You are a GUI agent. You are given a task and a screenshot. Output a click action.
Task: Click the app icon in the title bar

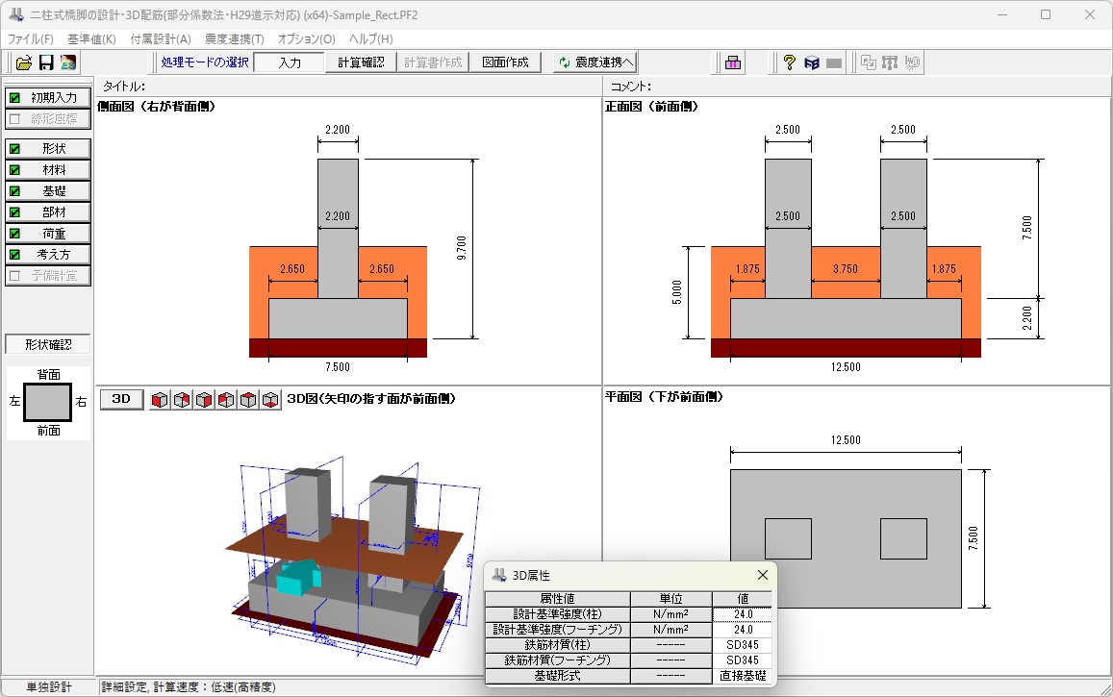[x=15, y=14]
